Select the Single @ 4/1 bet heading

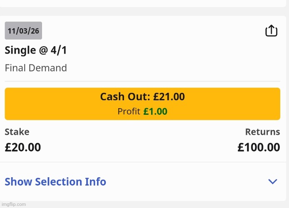(36, 50)
